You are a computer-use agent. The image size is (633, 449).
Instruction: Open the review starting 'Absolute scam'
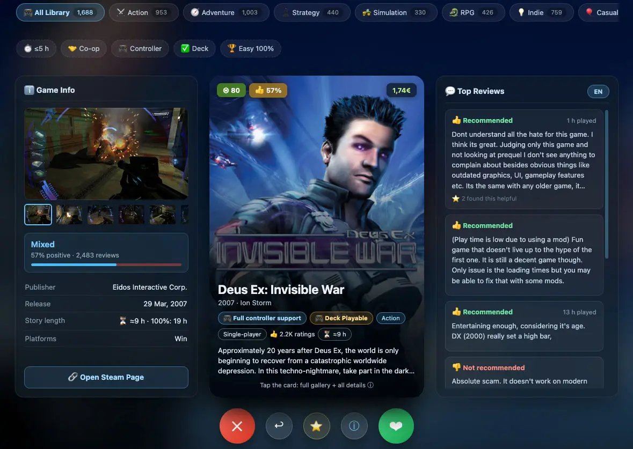524,373
